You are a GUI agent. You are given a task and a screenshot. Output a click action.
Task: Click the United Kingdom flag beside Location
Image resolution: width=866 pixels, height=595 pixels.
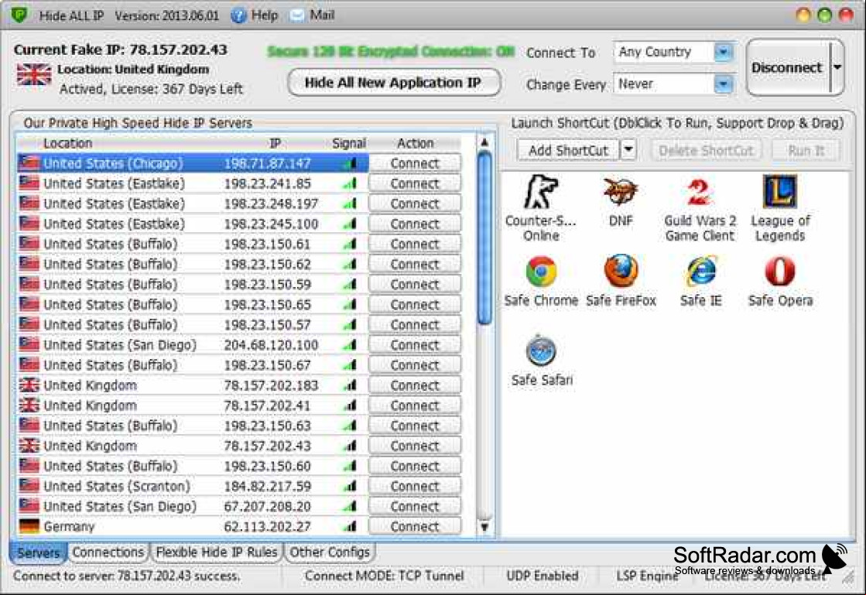click(x=34, y=74)
